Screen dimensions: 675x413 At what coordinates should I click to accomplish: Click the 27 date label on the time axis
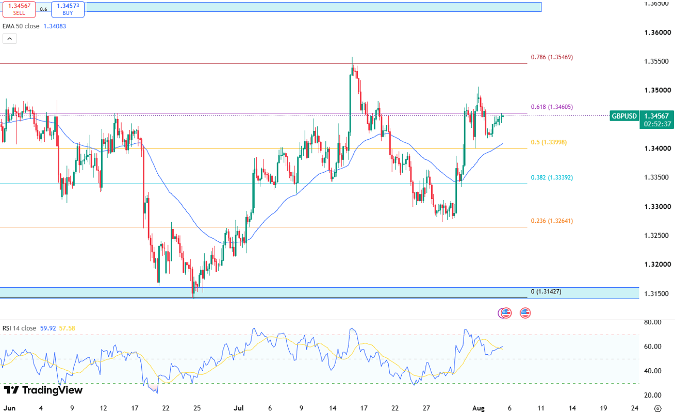pos(426,408)
